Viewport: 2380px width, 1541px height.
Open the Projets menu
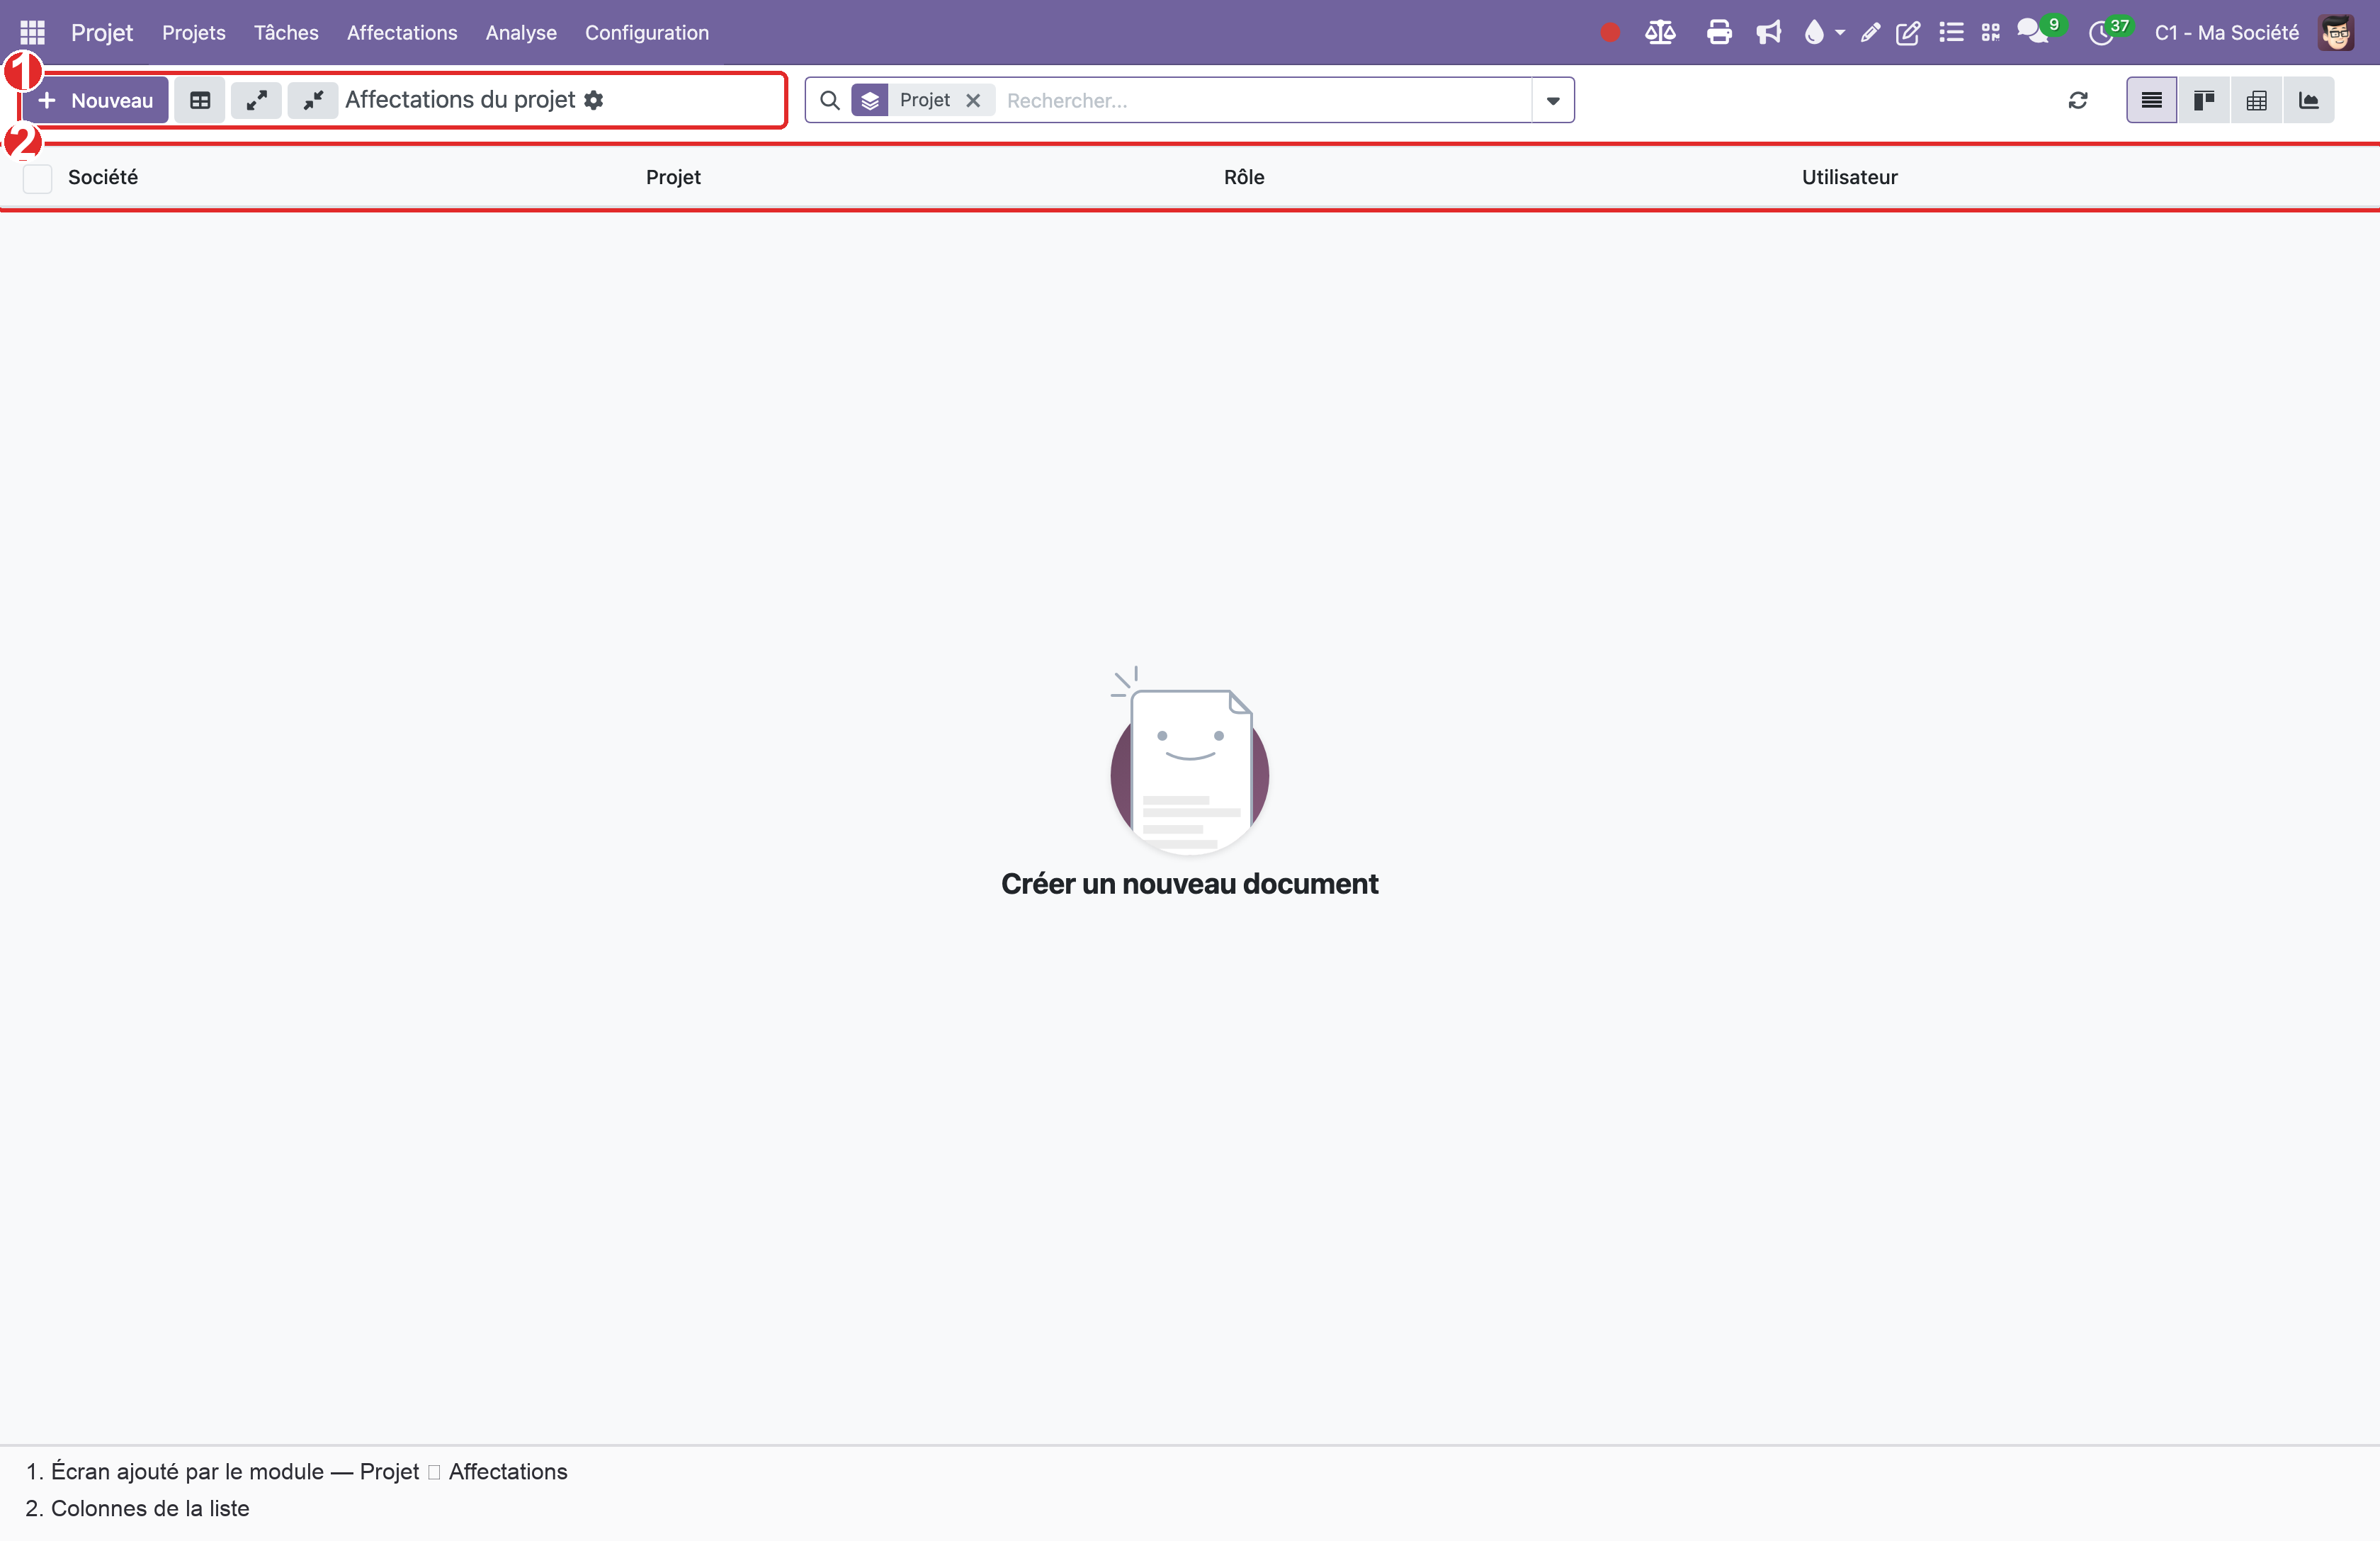pos(194,33)
